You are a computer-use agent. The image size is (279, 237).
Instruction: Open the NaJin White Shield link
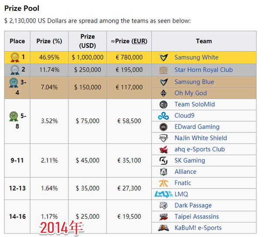[x=201, y=138]
